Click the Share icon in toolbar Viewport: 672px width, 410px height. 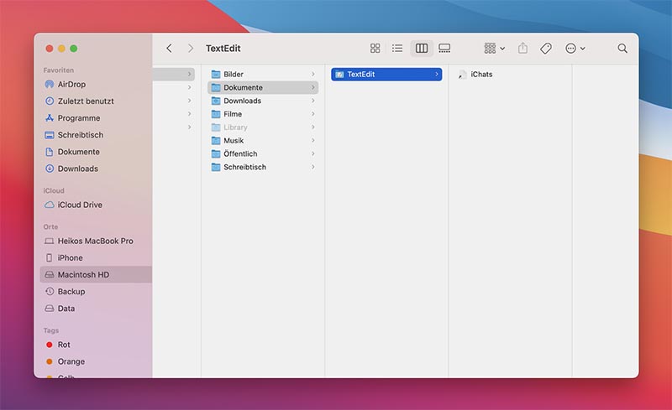tap(522, 49)
